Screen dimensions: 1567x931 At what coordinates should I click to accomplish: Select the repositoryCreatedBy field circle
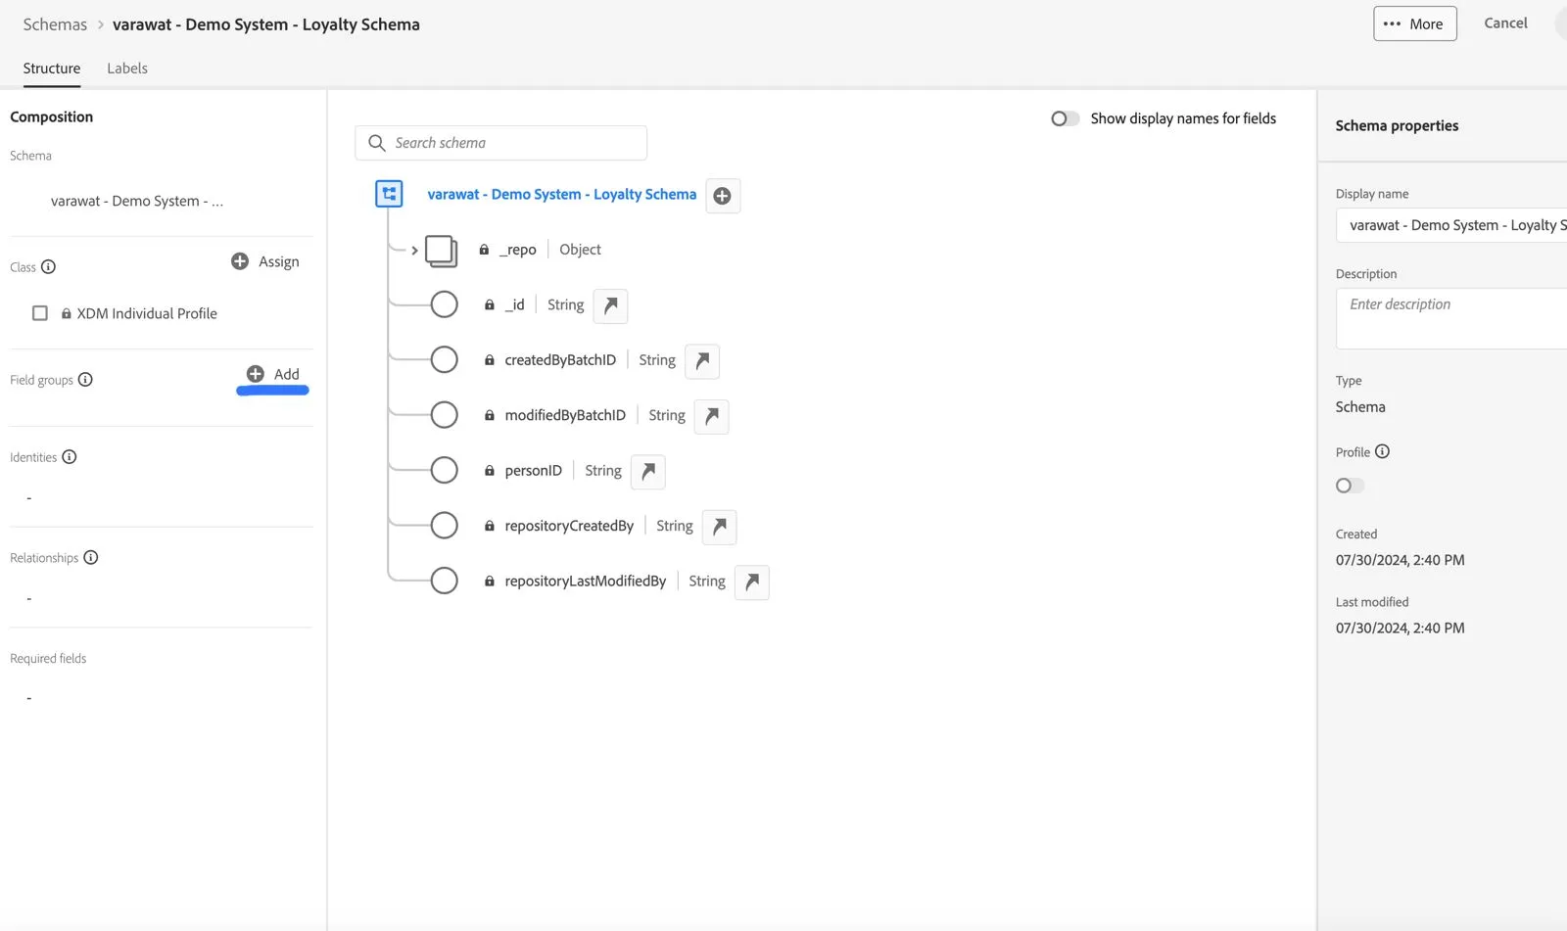pyautogui.click(x=444, y=526)
